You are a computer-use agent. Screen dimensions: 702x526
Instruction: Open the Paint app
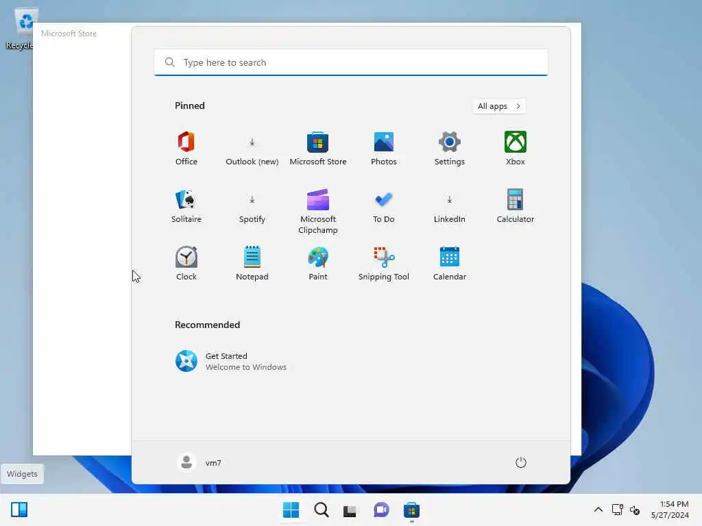coord(318,264)
